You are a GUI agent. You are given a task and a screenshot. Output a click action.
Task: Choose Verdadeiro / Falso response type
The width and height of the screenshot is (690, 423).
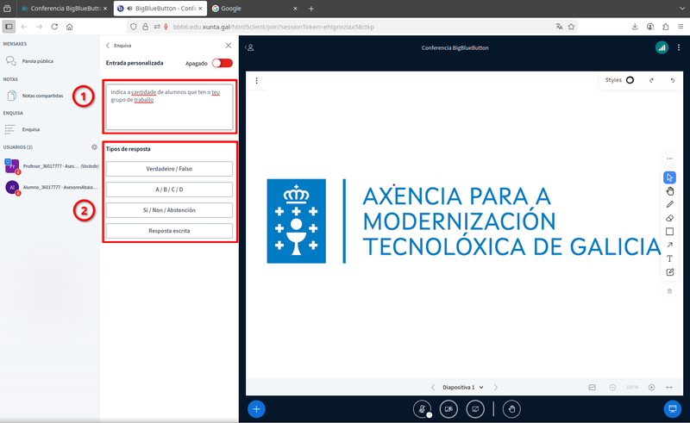(x=169, y=169)
